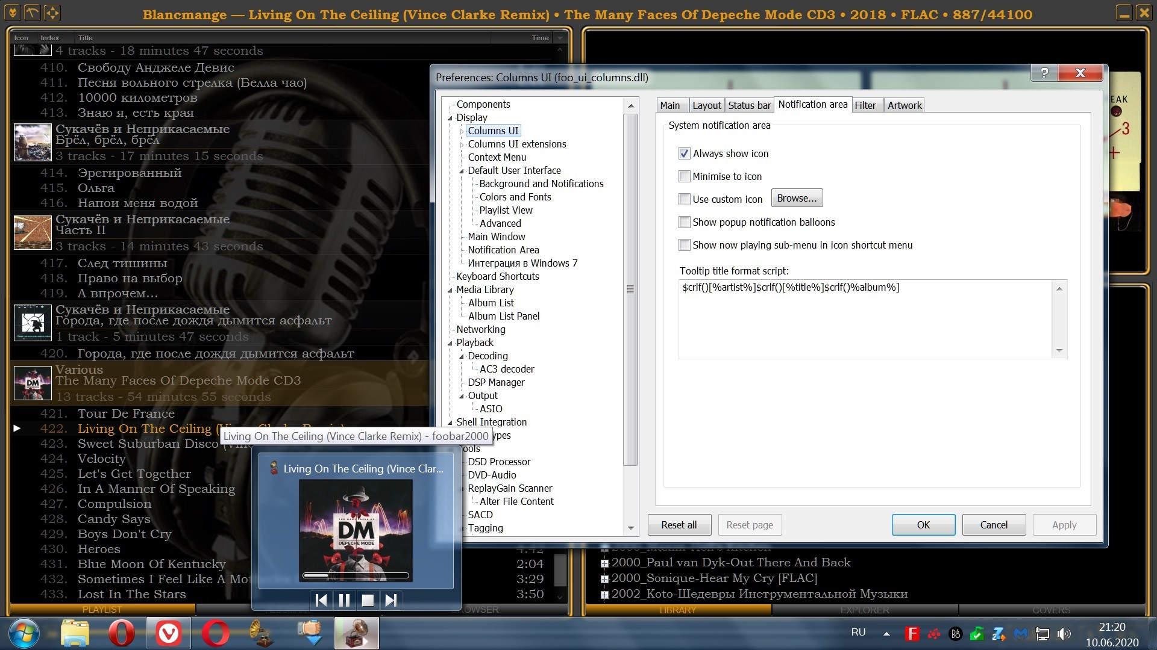
Task: Click in the tooltip title format script field
Action: click(x=865, y=319)
